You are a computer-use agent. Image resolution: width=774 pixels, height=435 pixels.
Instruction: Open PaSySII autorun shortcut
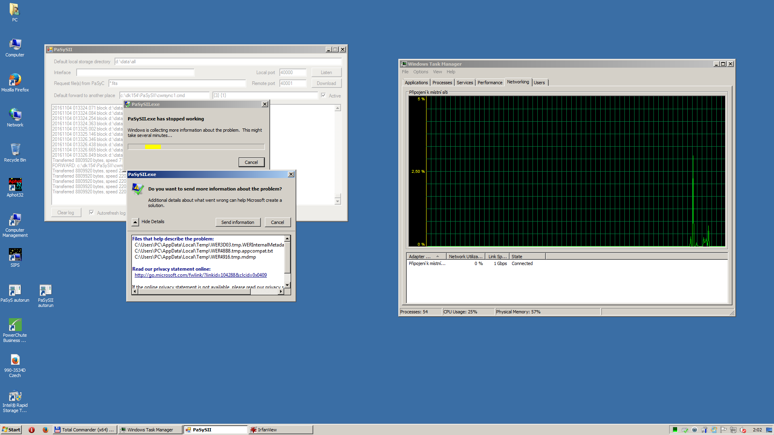coord(46,296)
